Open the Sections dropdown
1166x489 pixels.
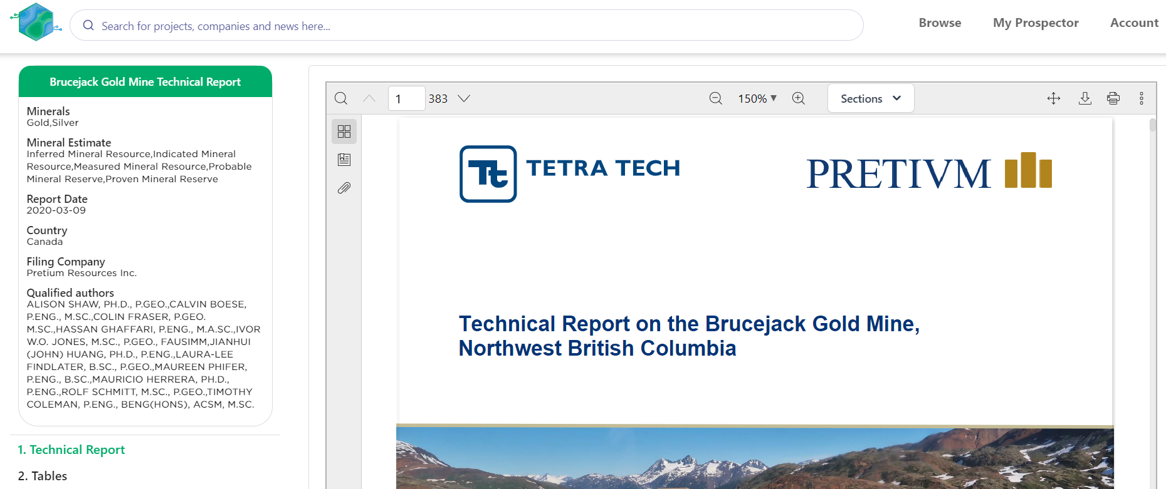[871, 98]
